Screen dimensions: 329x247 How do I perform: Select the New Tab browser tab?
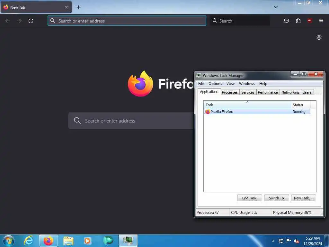pyautogui.click(x=36, y=7)
